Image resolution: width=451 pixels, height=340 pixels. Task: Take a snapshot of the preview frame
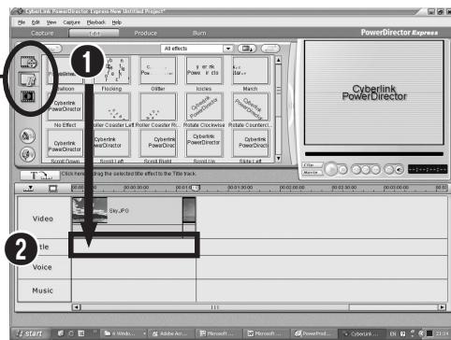pyautogui.click(x=388, y=170)
